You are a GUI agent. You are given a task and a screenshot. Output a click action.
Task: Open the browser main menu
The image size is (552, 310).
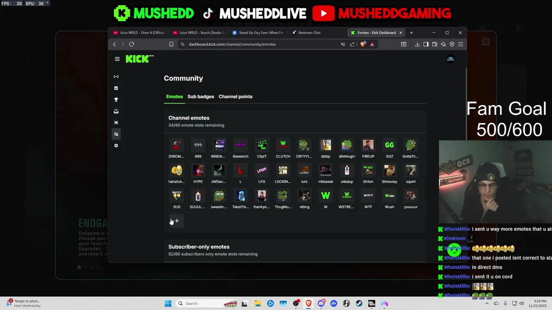[461, 44]
